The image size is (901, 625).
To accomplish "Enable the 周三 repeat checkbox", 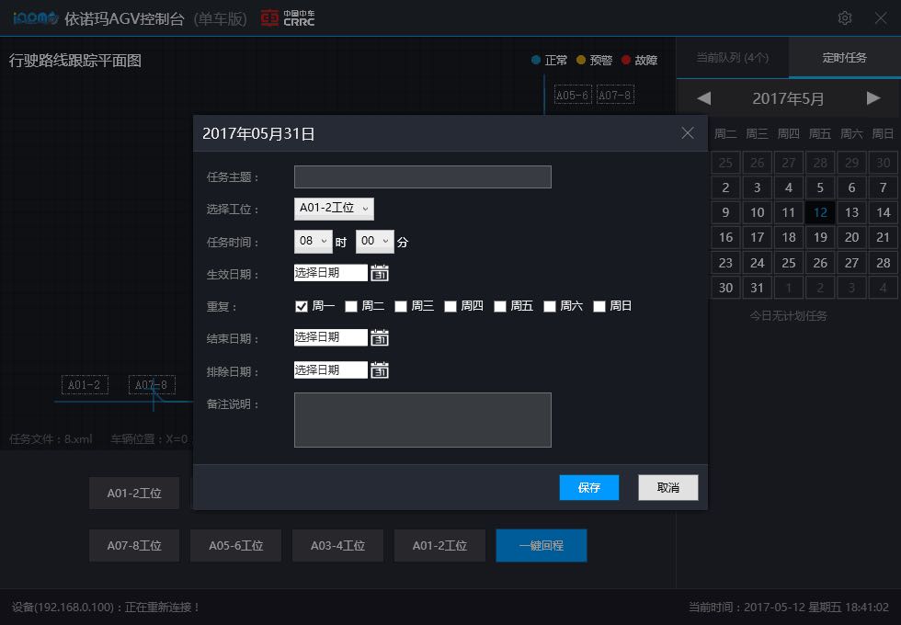I will coord(400,306).
